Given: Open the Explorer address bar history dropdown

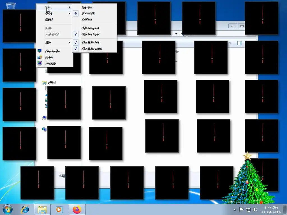Looking at the screenshot, I should pyautogui.click(x=176, y=34).
